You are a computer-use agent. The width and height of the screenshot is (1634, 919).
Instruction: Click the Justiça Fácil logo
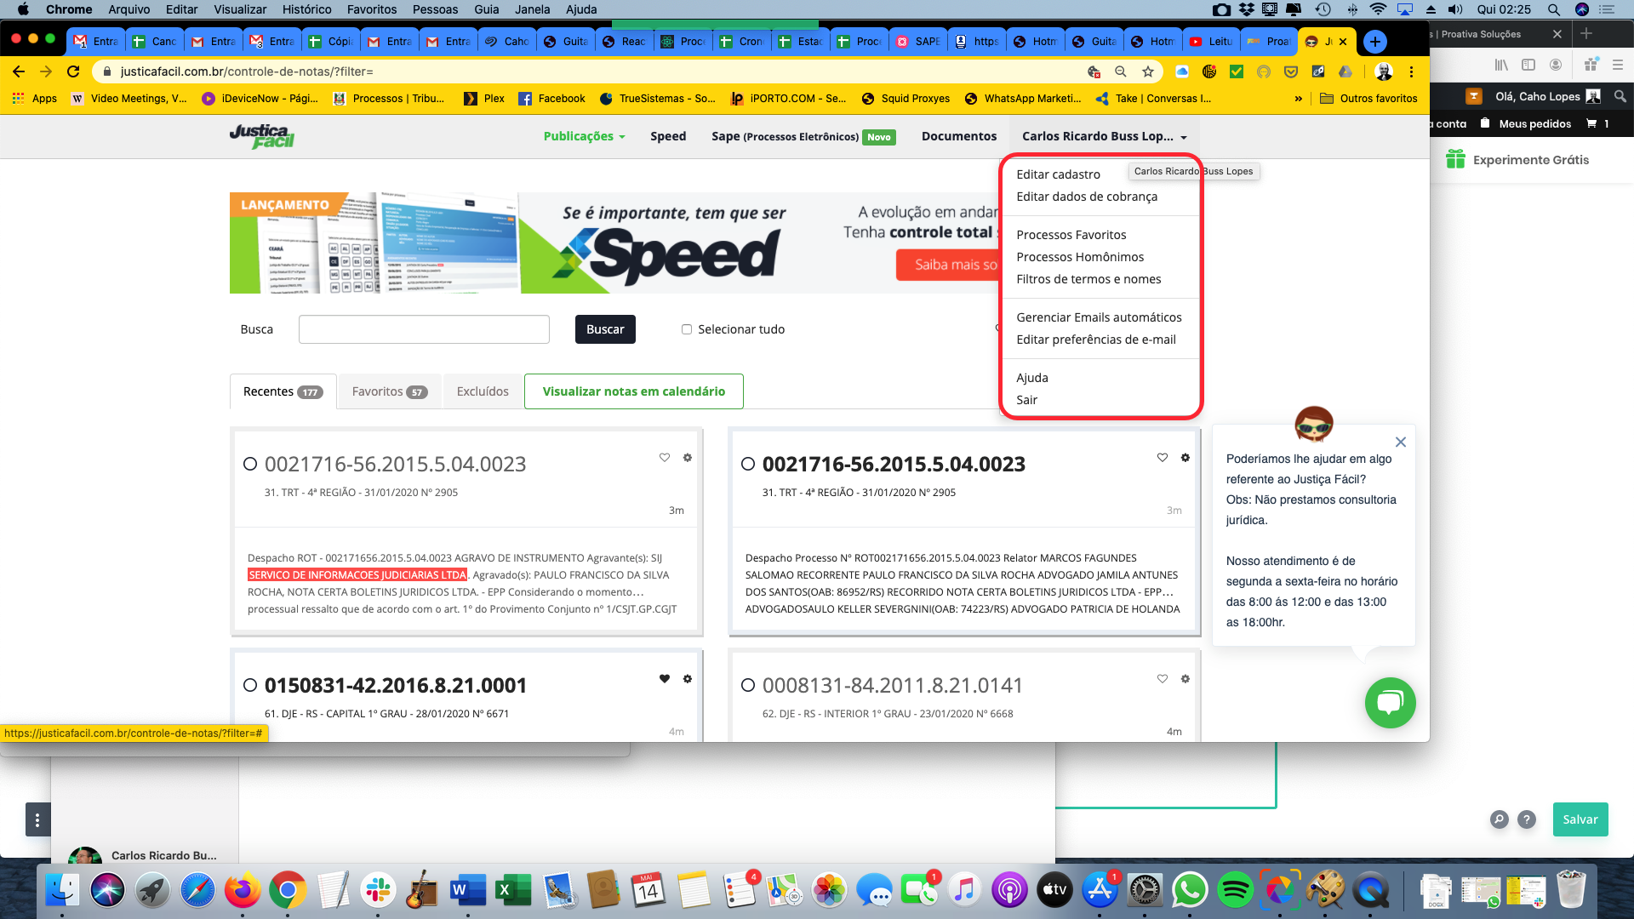262,136
